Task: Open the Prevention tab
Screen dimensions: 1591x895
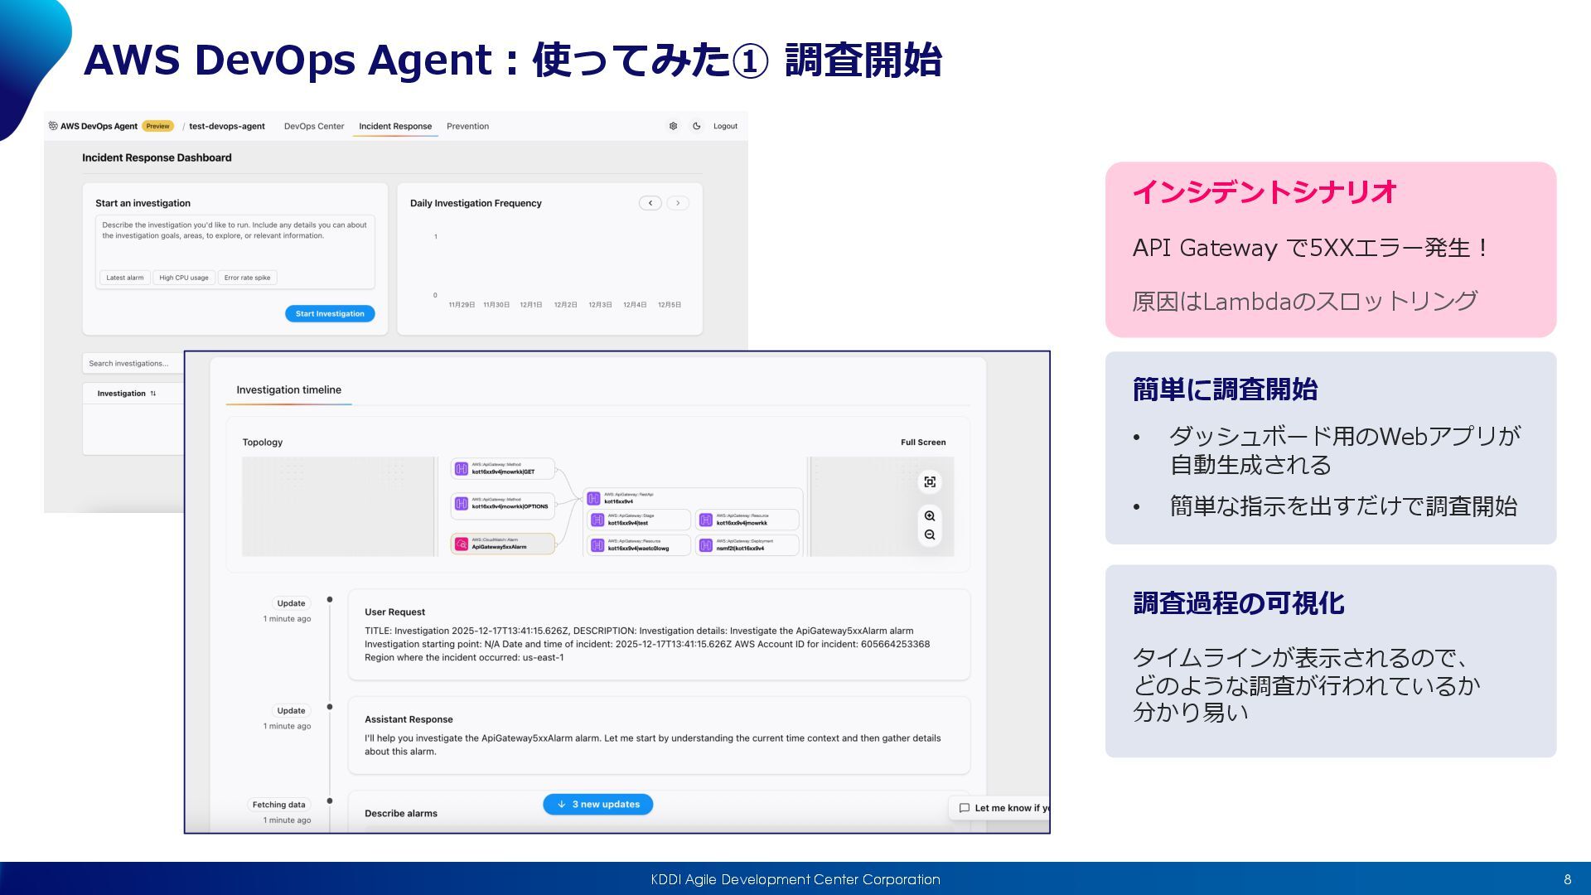Action: coord(467,127)
